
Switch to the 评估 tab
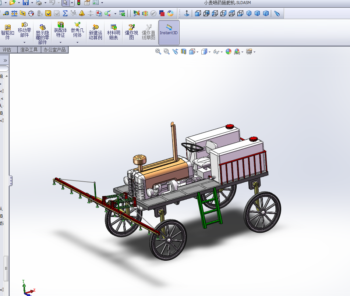tap(7, 50)
